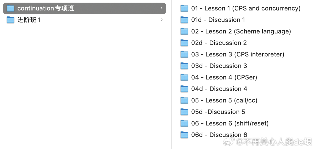The image size is (315, 149).
Task: Click folder icon for Lesson 4 CPSer
Action: click(184, 77)
